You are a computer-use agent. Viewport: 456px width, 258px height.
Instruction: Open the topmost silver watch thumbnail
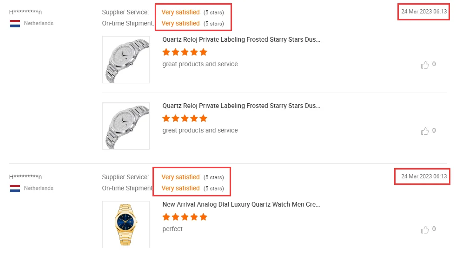click(126, 60)
